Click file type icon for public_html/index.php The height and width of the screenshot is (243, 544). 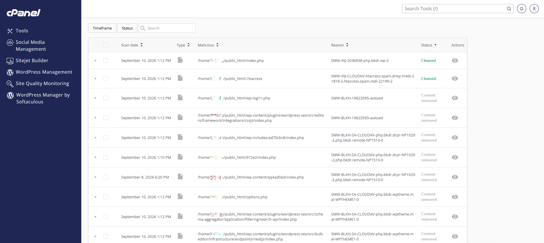click(x=180, y=60)
